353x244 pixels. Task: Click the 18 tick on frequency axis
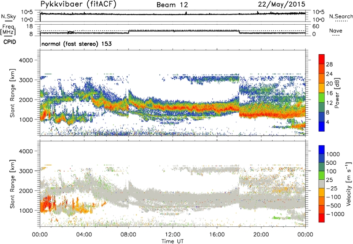(30, 26)
